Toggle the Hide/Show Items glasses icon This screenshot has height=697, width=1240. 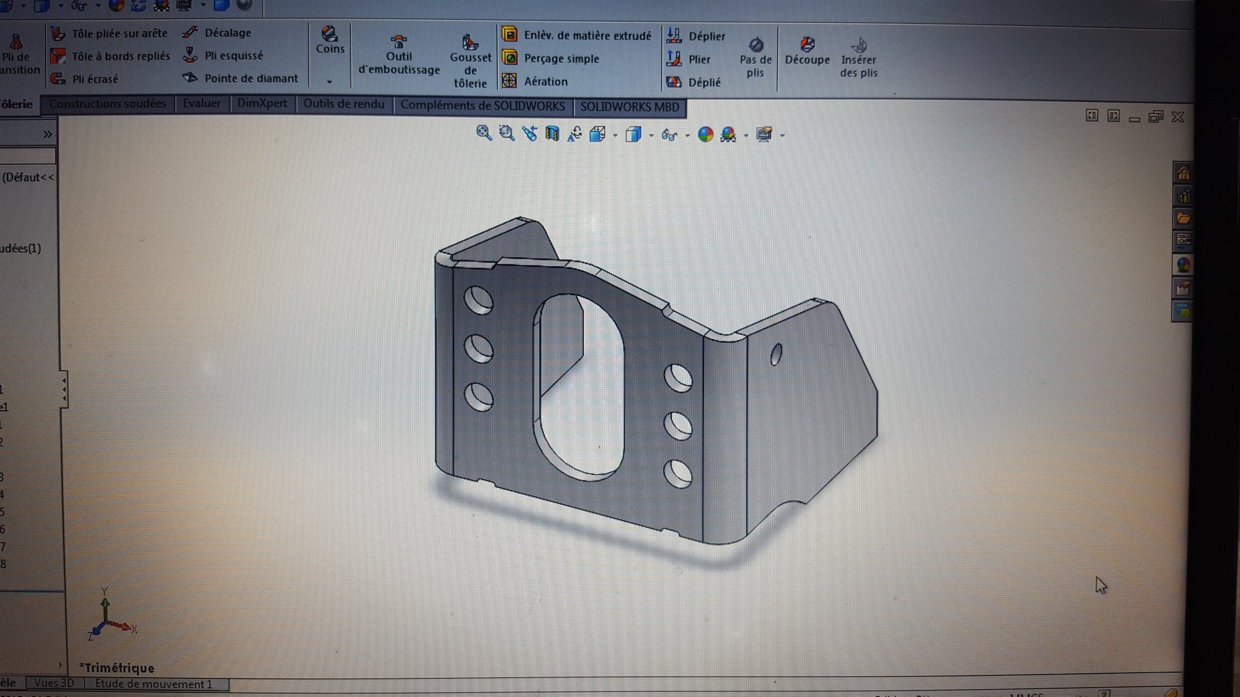click(669, 135)
